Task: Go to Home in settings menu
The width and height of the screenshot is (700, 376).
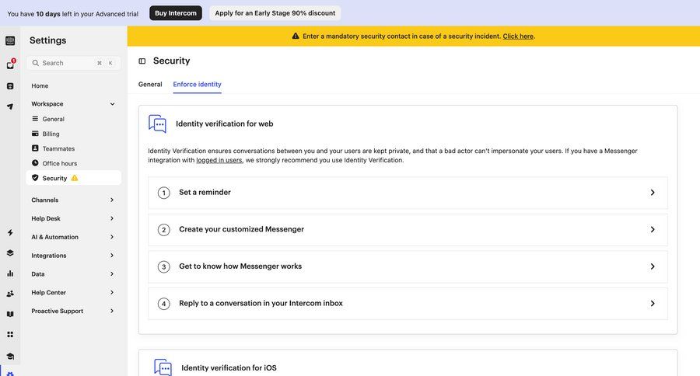Action: click(x=40, y=85)
